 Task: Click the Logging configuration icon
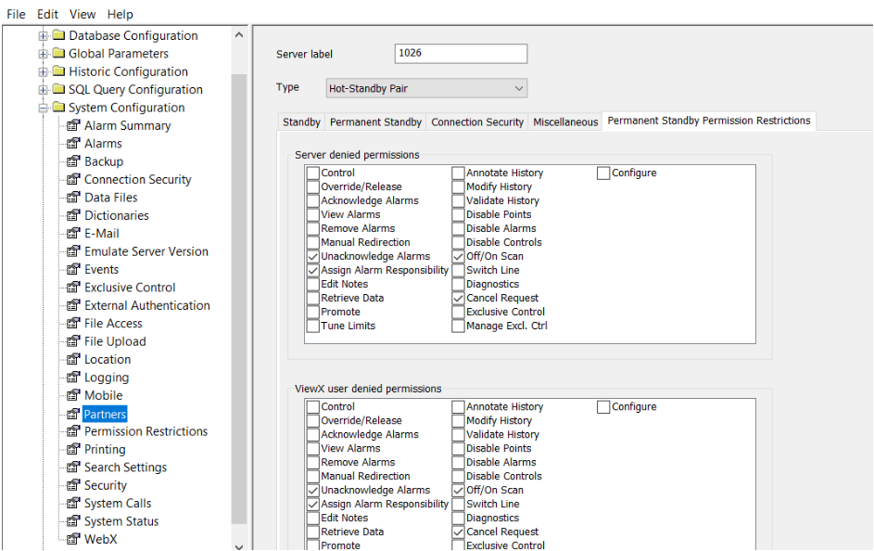coord(73,378)
